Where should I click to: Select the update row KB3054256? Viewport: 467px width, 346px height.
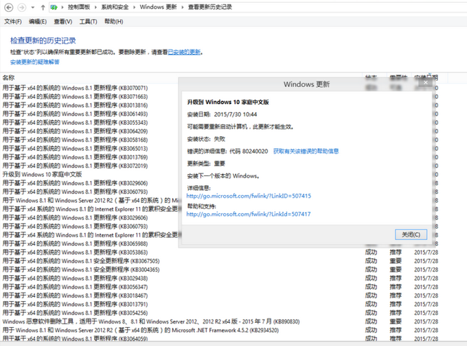(220, 312)
